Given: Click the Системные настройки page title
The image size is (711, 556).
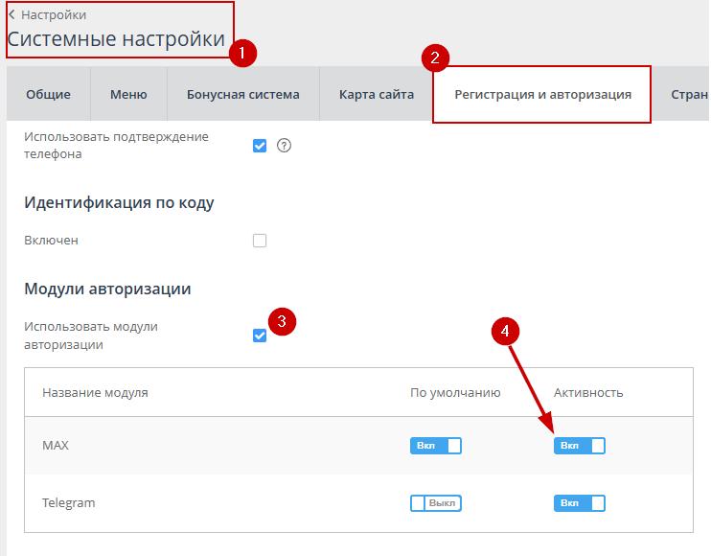Looking at the screenshot, I should [x=116, y=39].
